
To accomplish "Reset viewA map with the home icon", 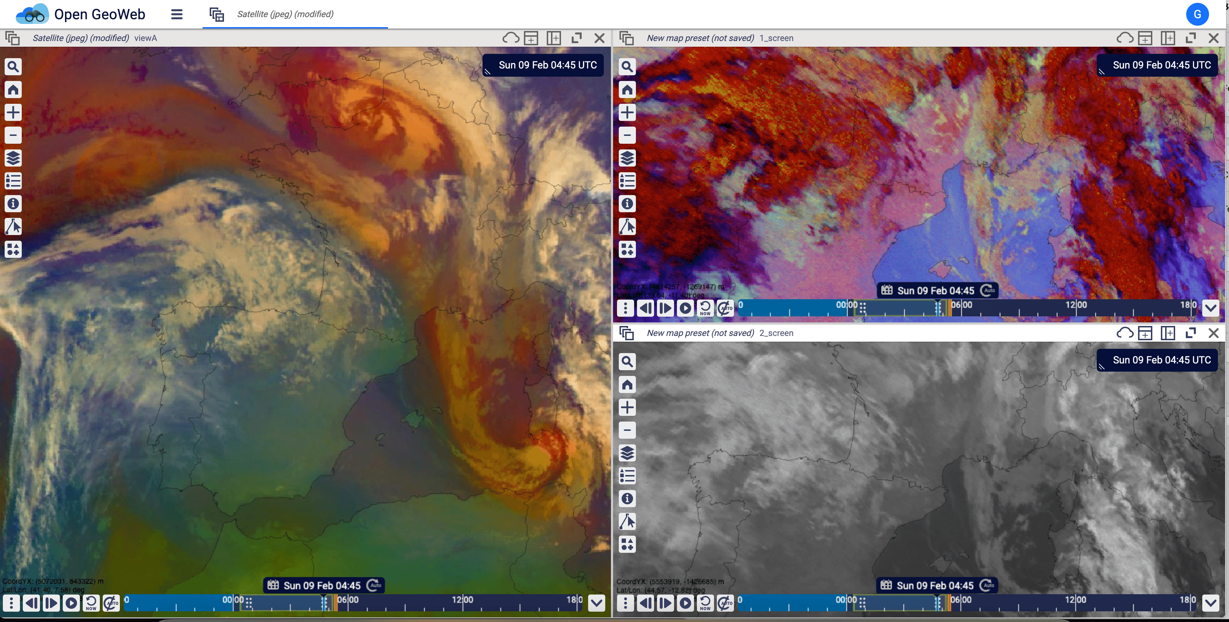I will 13,90.
